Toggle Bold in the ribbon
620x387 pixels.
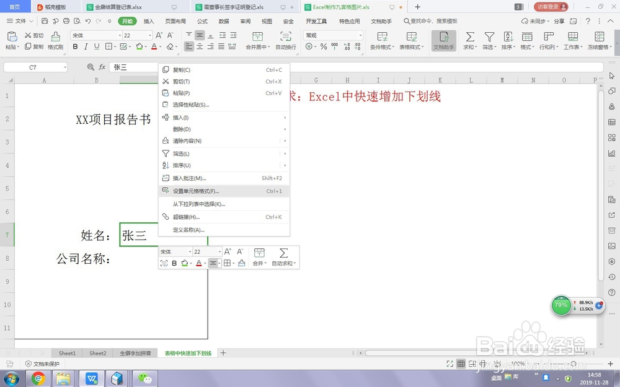(x=75, y=46)
